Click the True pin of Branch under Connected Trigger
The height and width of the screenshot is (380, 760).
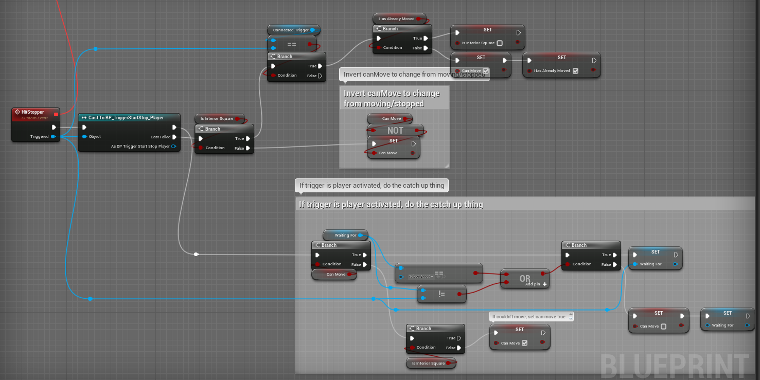pos(321,66)
